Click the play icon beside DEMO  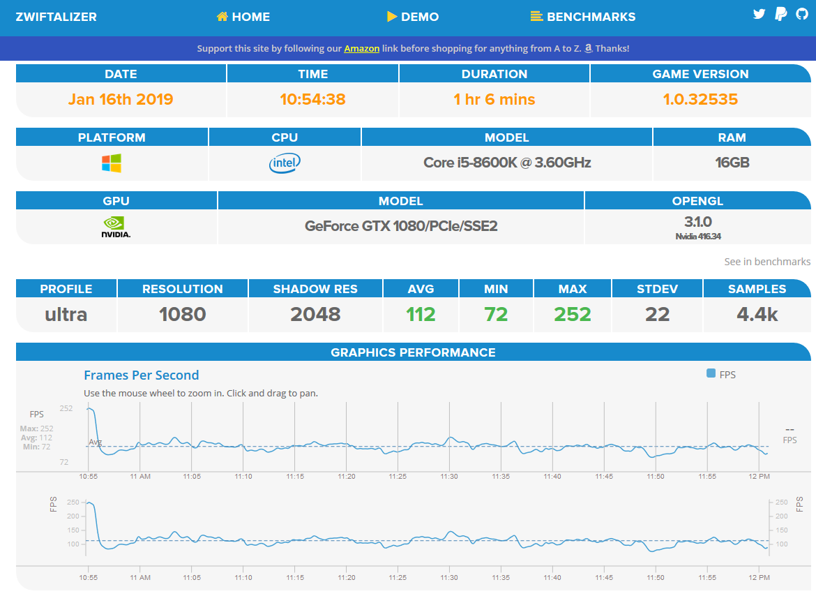[392, 17]
